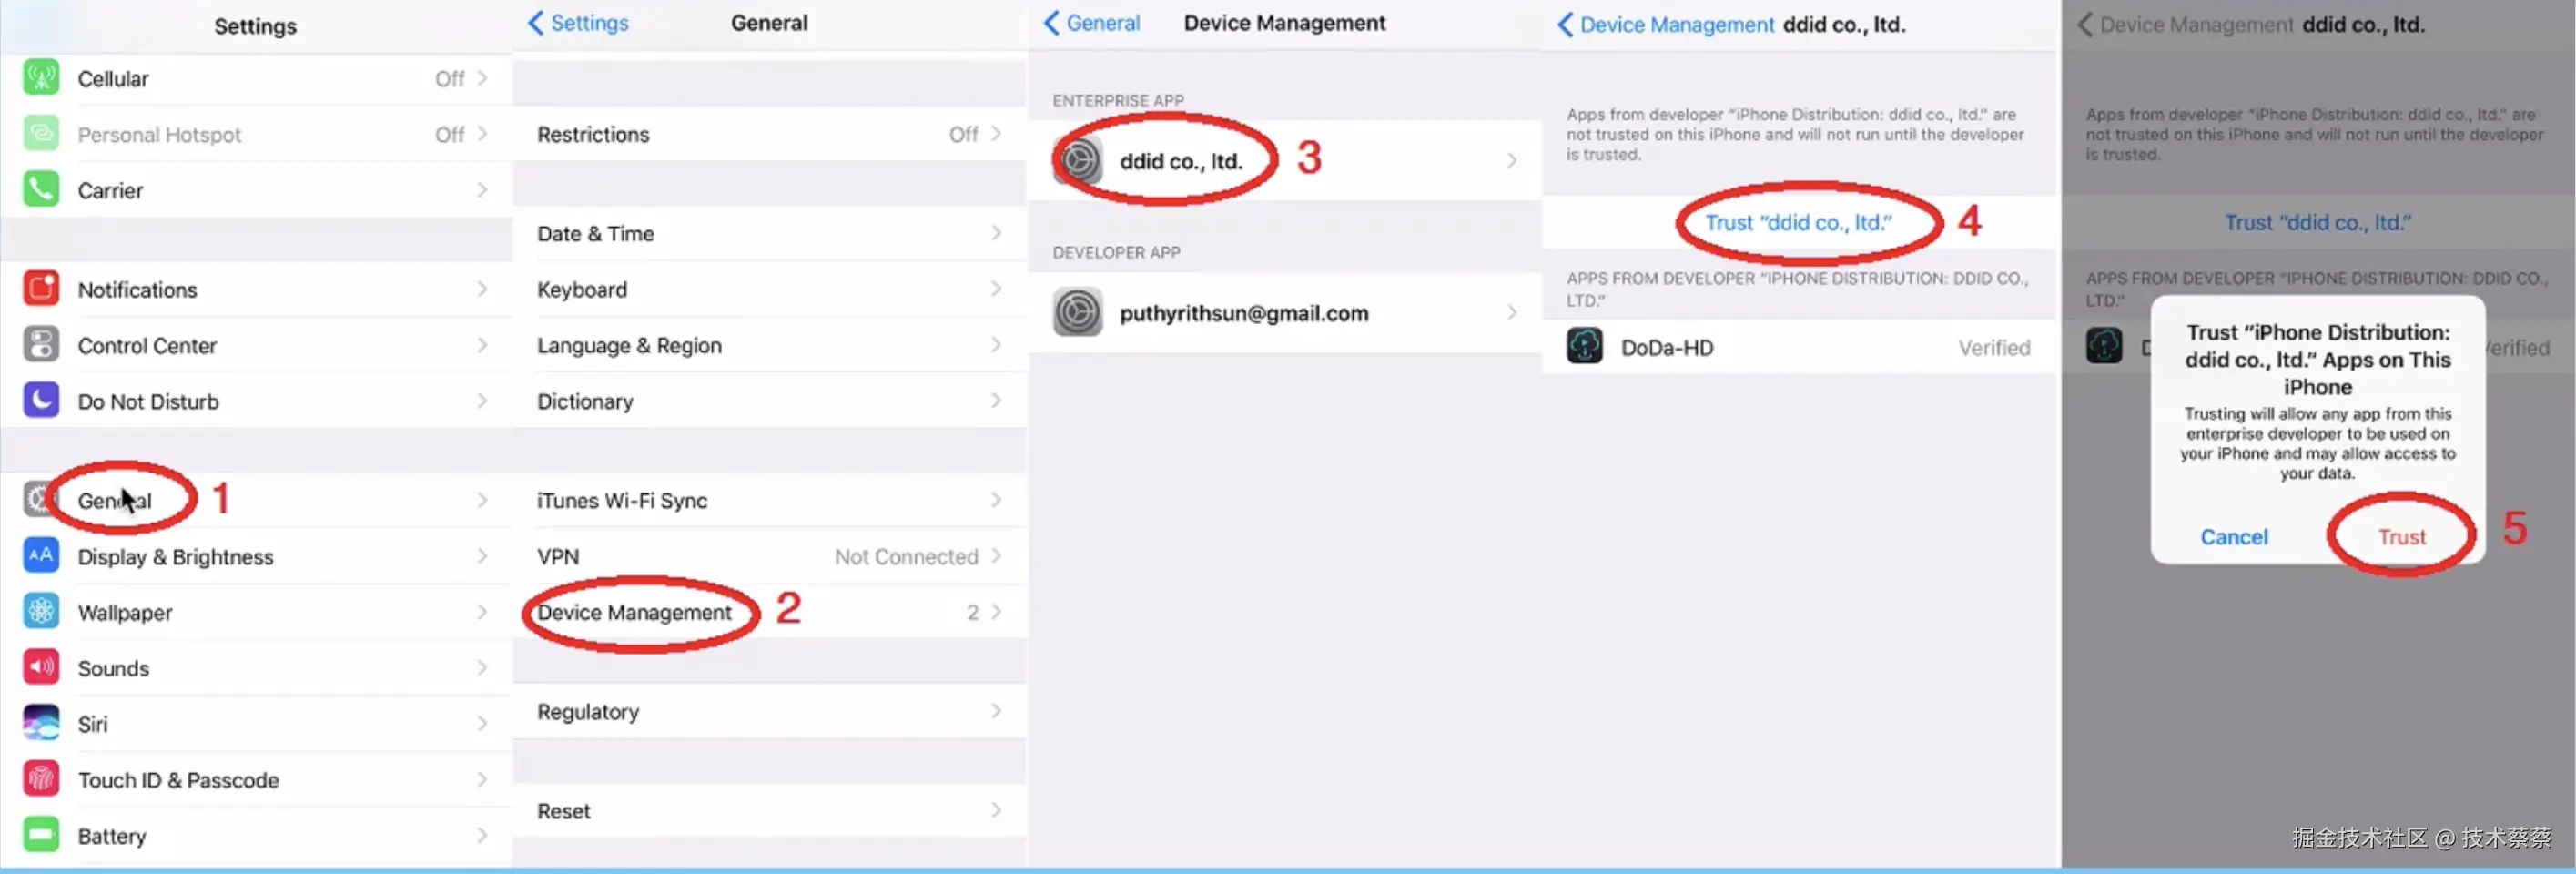Select the ddid co., ltd. enterprise app

point(1285,160)
